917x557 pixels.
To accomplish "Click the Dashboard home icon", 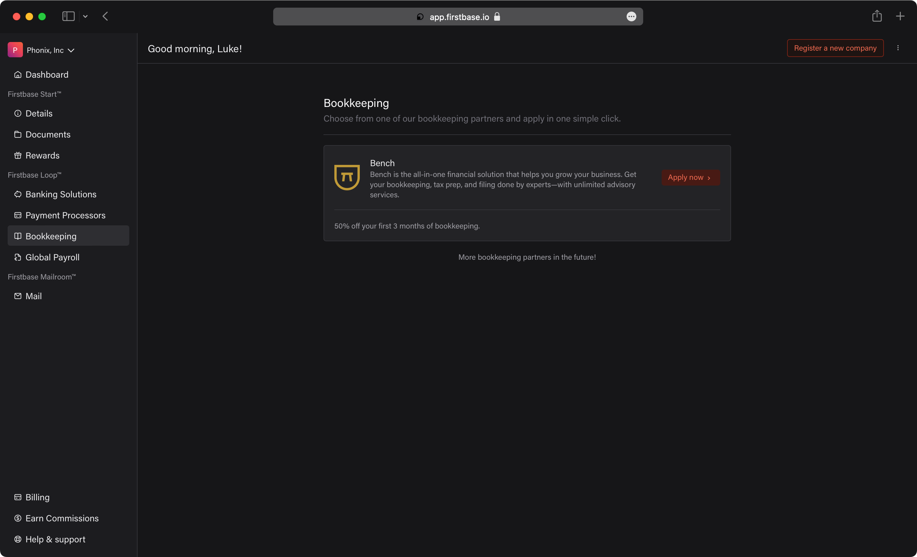I will (x=18, y=75).
